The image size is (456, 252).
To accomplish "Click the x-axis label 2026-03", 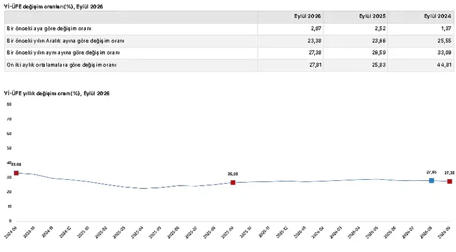I will [336, 233].
